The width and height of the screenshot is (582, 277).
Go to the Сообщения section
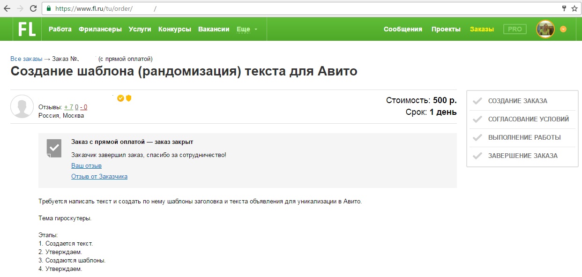click(403, 29)
